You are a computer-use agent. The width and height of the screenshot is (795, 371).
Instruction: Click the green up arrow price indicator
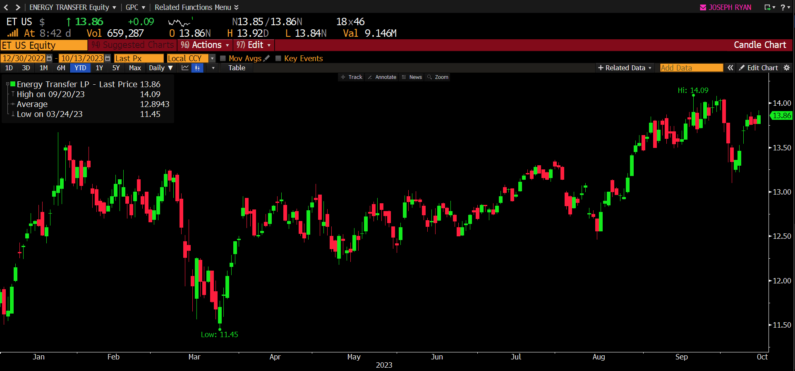tap(69, 22)
